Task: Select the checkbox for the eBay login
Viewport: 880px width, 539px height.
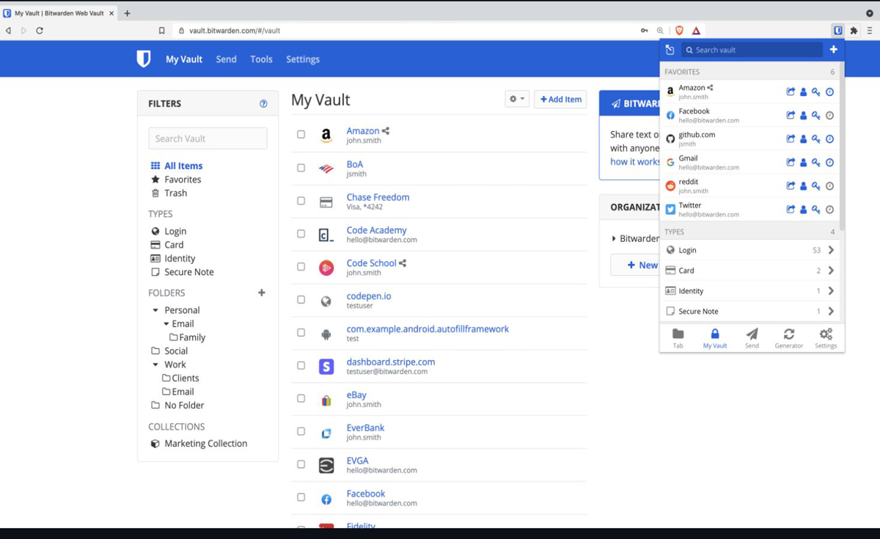Action: click(x=301, y=398)
